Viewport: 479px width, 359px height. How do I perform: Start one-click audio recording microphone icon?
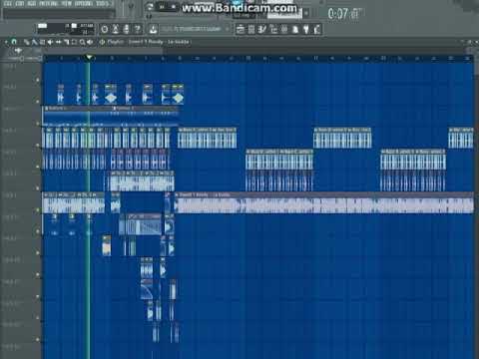(126, 29)
